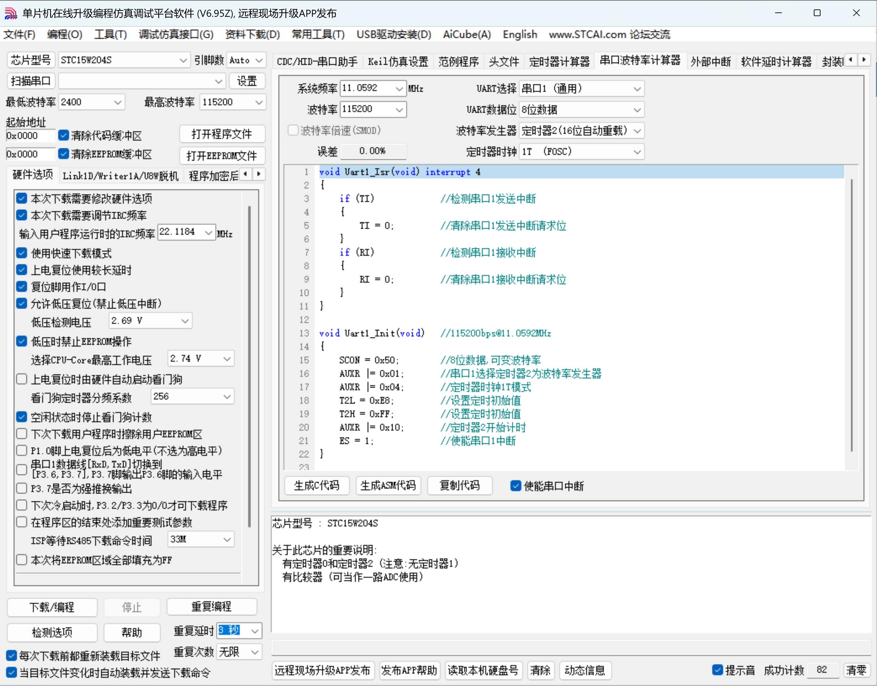Click 生成C代码 button
This screenshot has width=877, height=686.
coord(317,486)
